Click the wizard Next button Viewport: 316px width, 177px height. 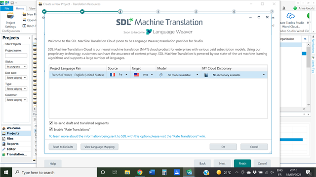(x=222, y=163)
